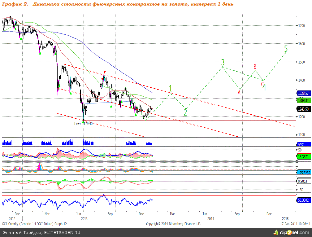Click the 2014 year label on time axis
The width and height of the screenshot is (312, 237).
211,218
